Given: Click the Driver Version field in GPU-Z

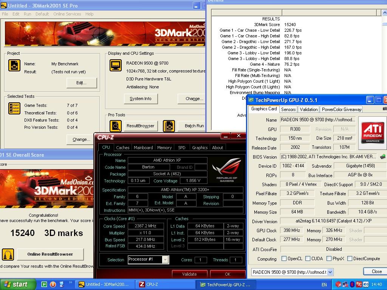Looking at the screenshot, I should point(333,221).
